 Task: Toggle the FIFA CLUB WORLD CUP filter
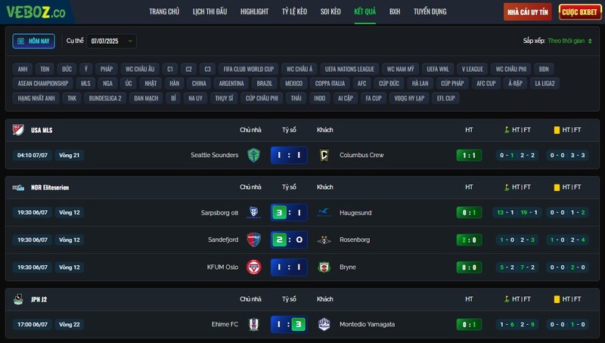point(249,69)
